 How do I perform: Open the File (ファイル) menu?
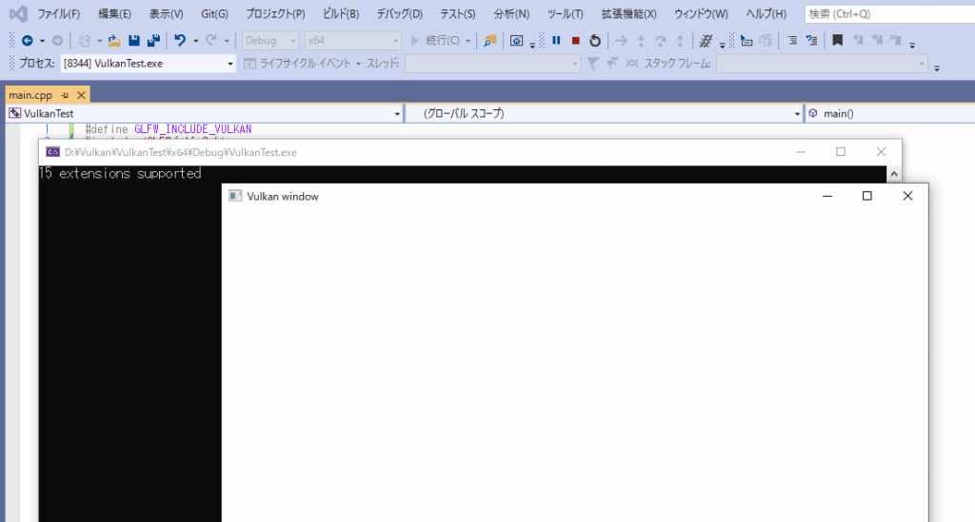coord(58,13)
